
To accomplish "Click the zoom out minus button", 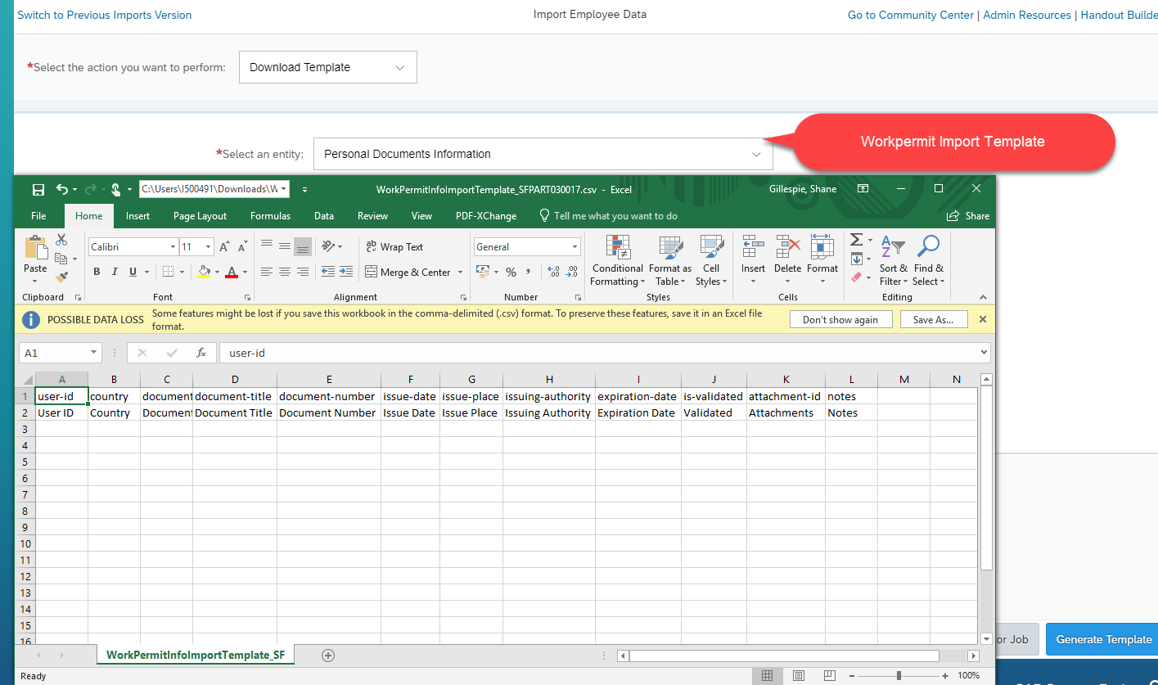I will [x=854, y=676].
